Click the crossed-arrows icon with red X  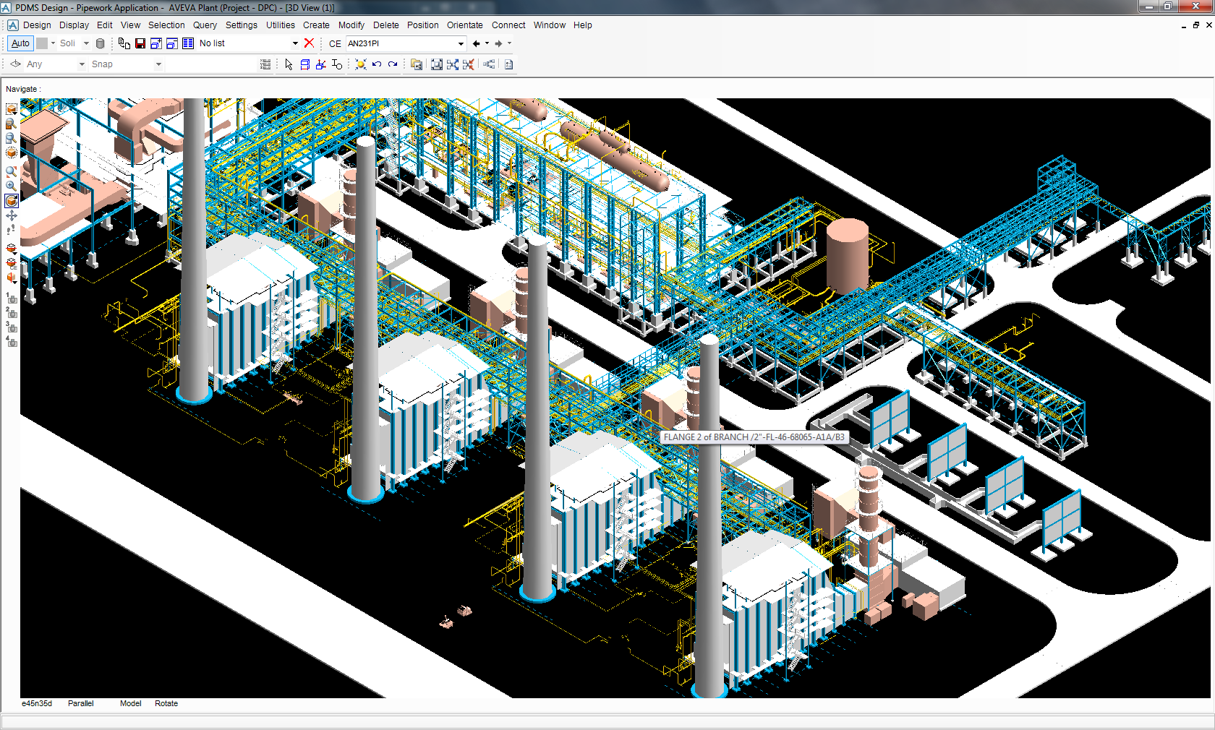coord(469,64)
